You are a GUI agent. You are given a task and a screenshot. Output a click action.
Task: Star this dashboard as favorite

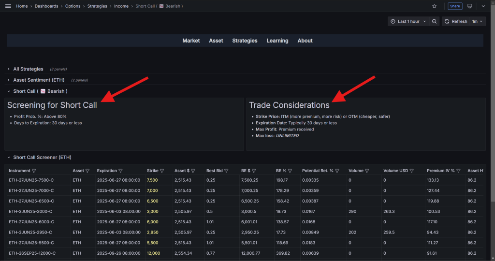[x=434, y=6]
